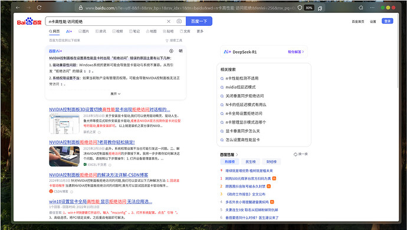This screenshot has height=230, width=407.
Task: Open hot item 春捂要捂到什么时候?医生建议来了
Action: click(x=252, y=218)
